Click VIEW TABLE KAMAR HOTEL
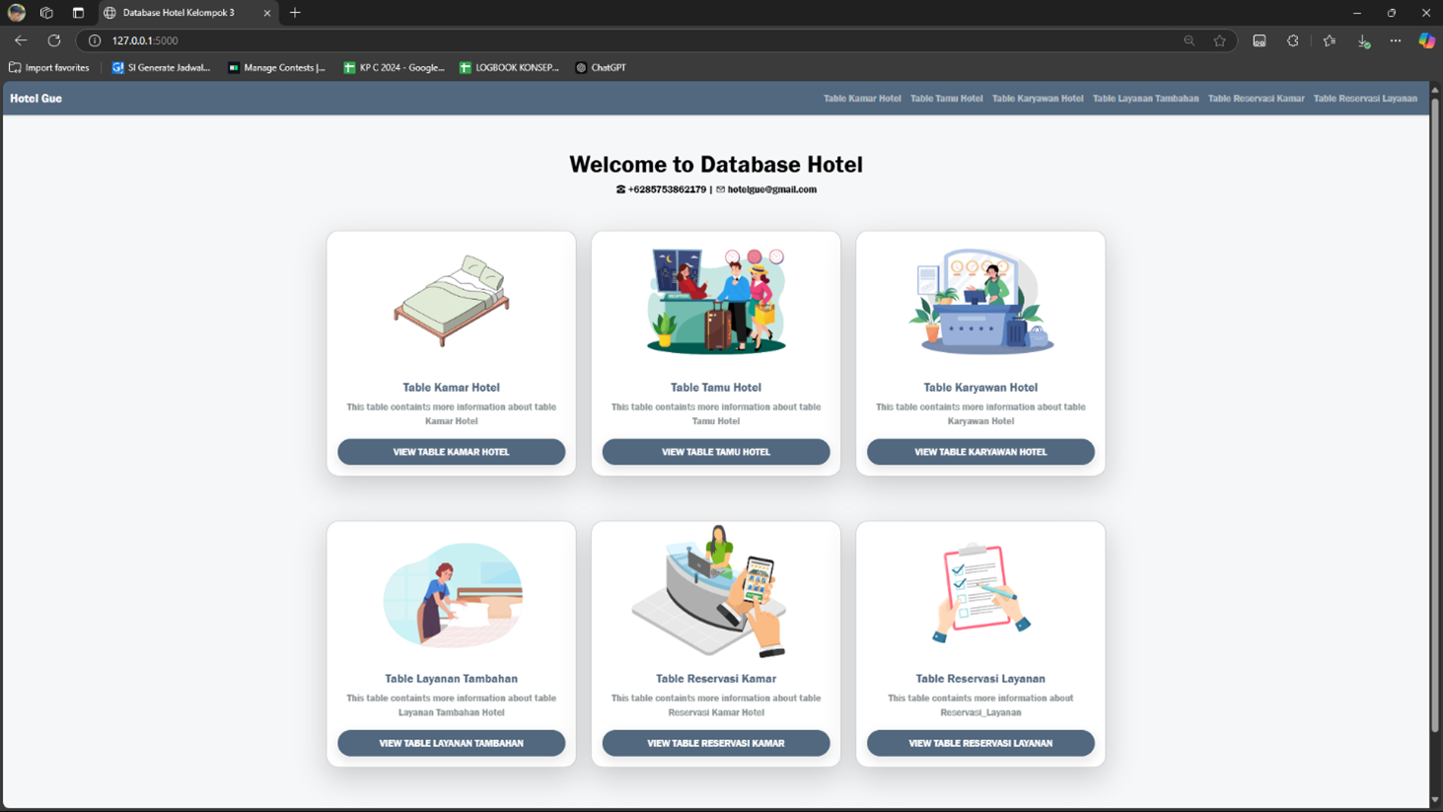 [451, 451]
